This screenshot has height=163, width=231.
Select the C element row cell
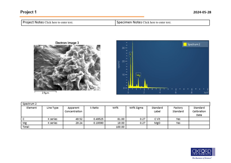click(x=32, y=119)
